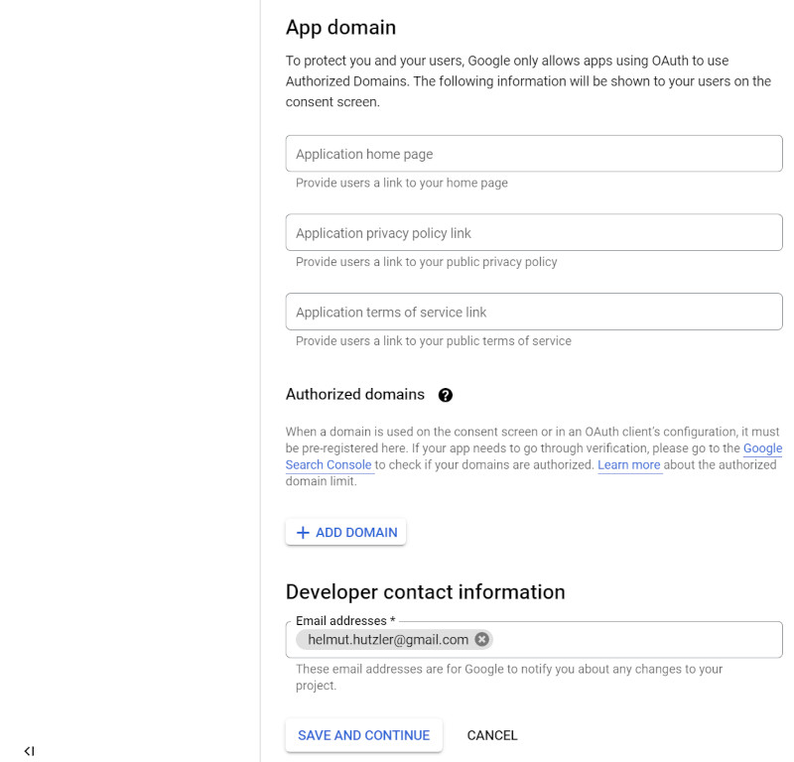Screen dimensions: 794x762
Task: Focus the Application terms of service field
Action: click(534, 312)
